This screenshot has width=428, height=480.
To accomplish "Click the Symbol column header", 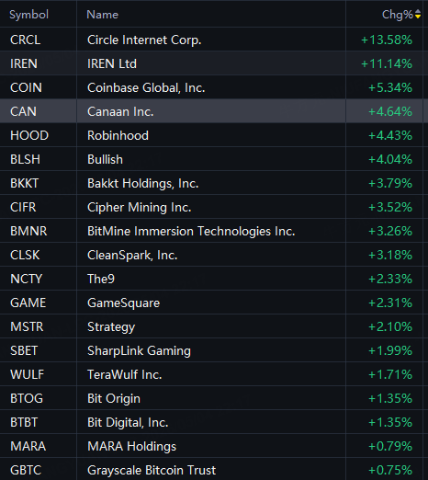I will (x=28, y=15).
